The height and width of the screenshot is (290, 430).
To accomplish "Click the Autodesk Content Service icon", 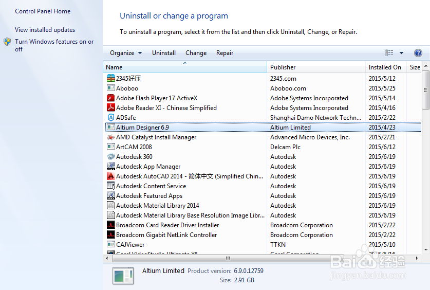I will click(111, 186).
